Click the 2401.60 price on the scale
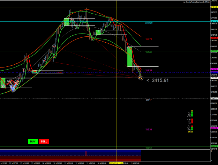Screen dimensions: 218x165 tap(214, 92)
